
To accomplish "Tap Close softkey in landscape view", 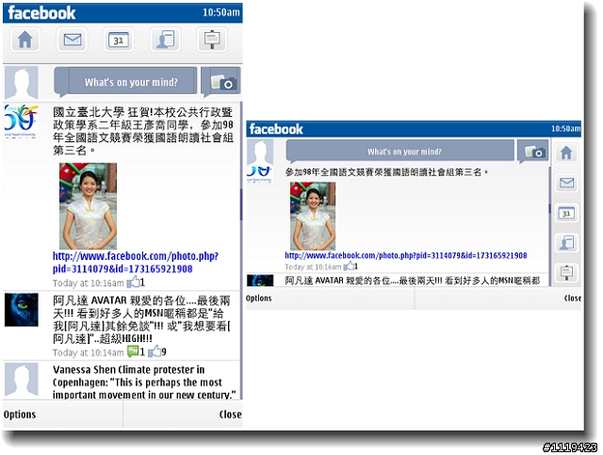I will pos(572,298).
